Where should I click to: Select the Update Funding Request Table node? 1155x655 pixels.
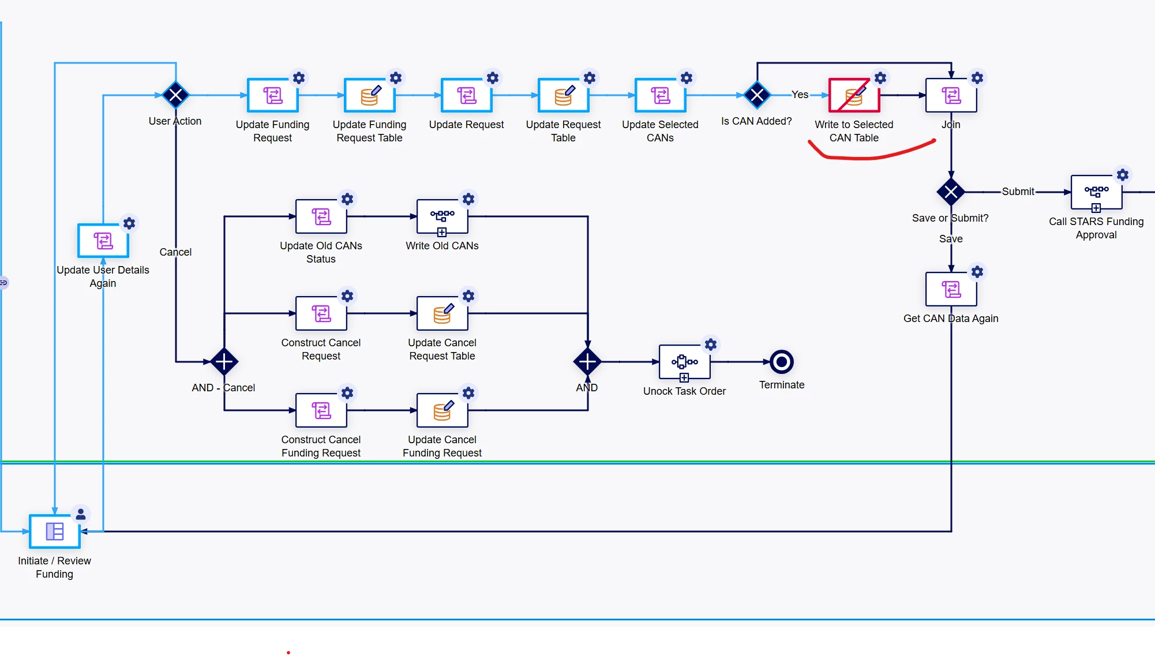tap(370, 95)
